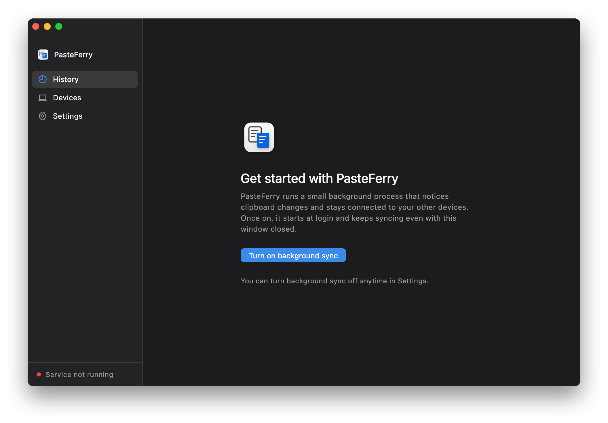
Task: Turn on background sync
Action: [x=293, y=255]
